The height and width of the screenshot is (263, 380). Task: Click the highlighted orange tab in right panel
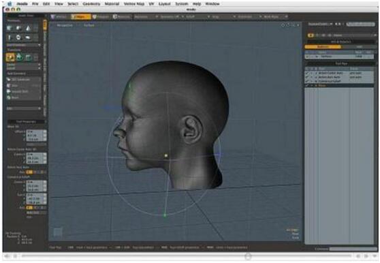tap(323, 46)
